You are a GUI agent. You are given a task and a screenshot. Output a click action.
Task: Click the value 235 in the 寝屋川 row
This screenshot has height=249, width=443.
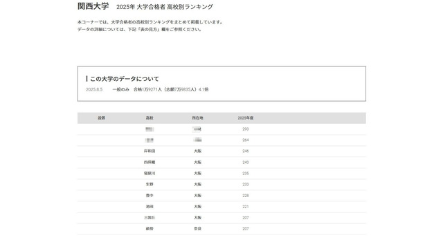[246, 174]
